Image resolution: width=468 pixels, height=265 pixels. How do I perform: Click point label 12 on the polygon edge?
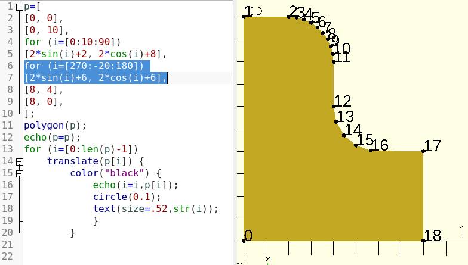pyautogui.click(x=343, y=101)
